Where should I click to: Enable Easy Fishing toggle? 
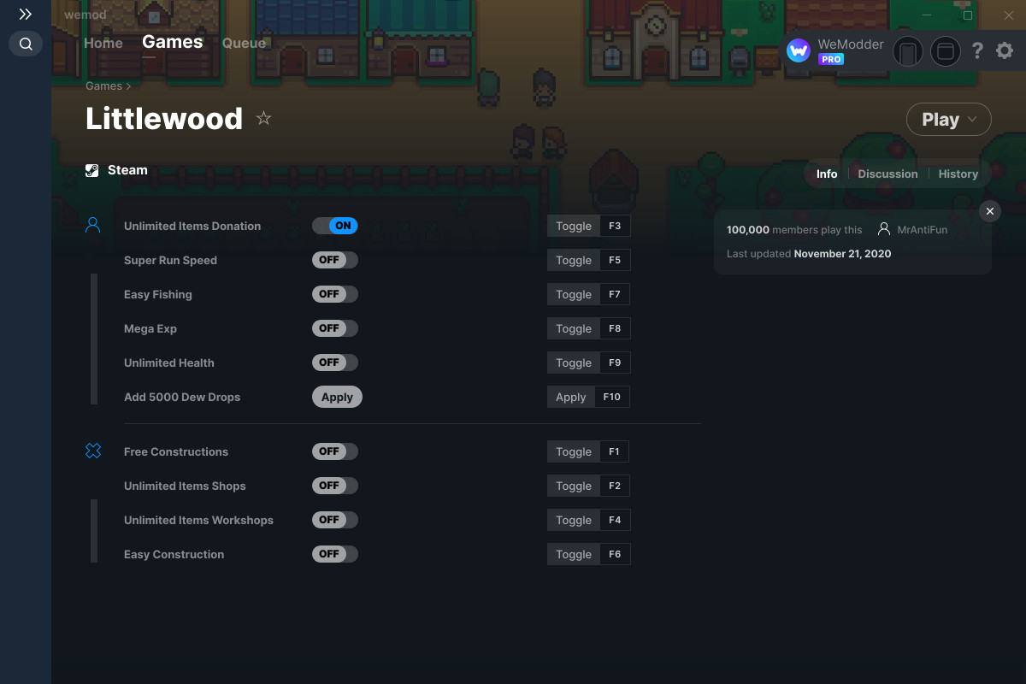(335, 294)
